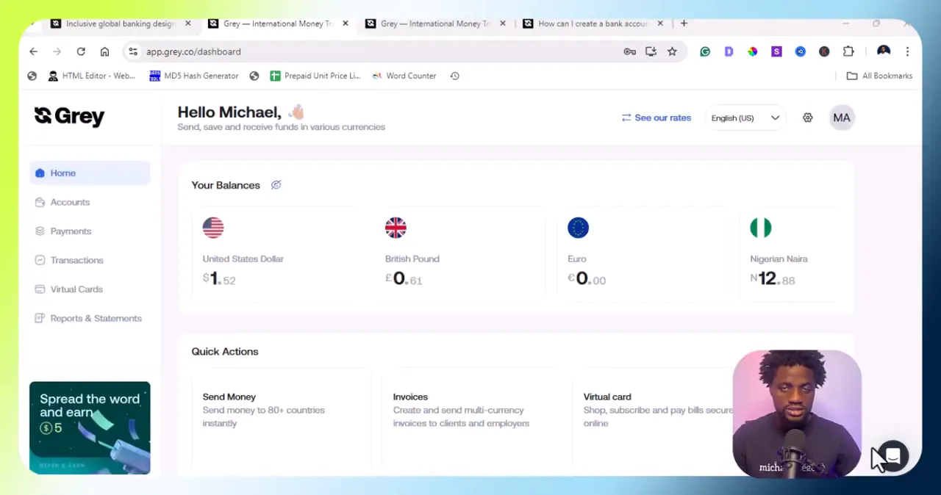Image resolution: width=941 pixels, height=495 pixels.
Task: Click the globe bookmark before Prepaid Unit
Action: point(254,76)
